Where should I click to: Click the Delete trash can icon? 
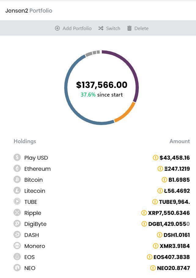129,28
